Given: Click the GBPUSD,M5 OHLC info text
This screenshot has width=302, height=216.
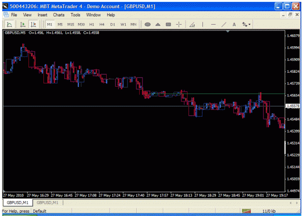Looking at the screenshot, I should pyautogui.click(x=52, y=33).
